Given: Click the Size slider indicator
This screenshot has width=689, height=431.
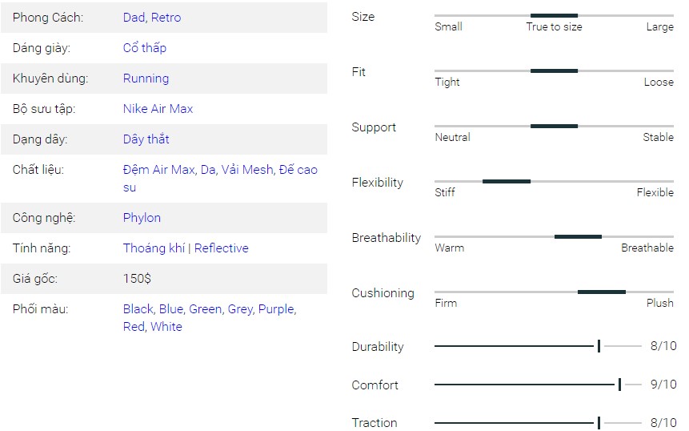Looking at the screenshot, I should (x=554, y=15).
